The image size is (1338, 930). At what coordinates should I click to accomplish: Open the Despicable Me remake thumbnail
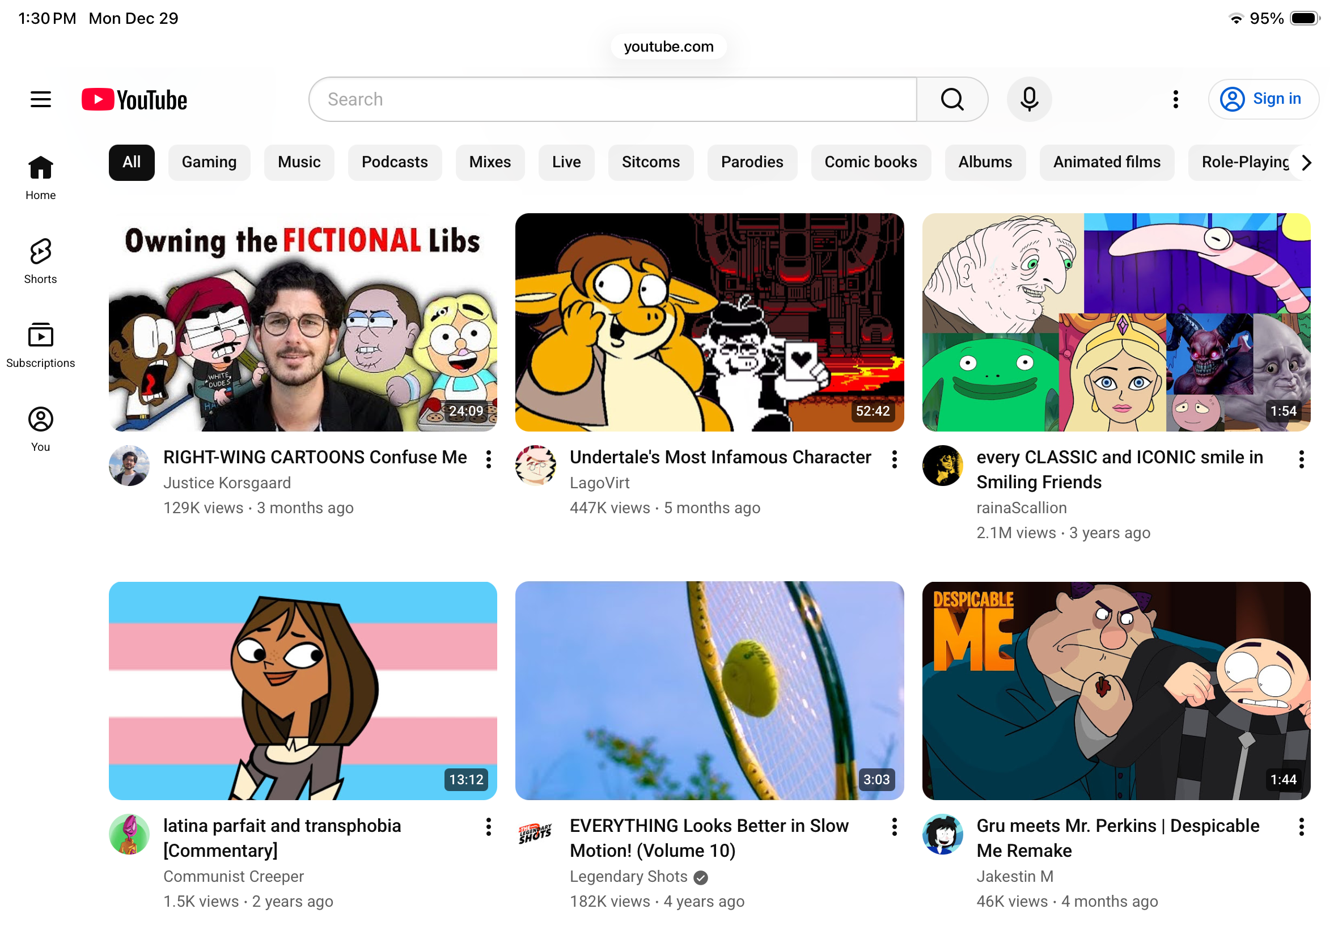pyautogui.click(x=1116, y=690)
